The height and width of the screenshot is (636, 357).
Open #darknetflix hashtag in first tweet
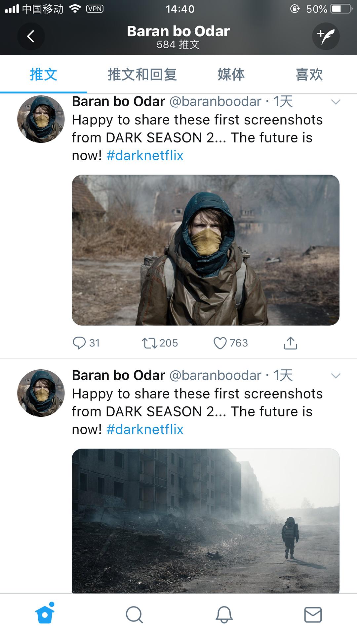click(145, 156)
